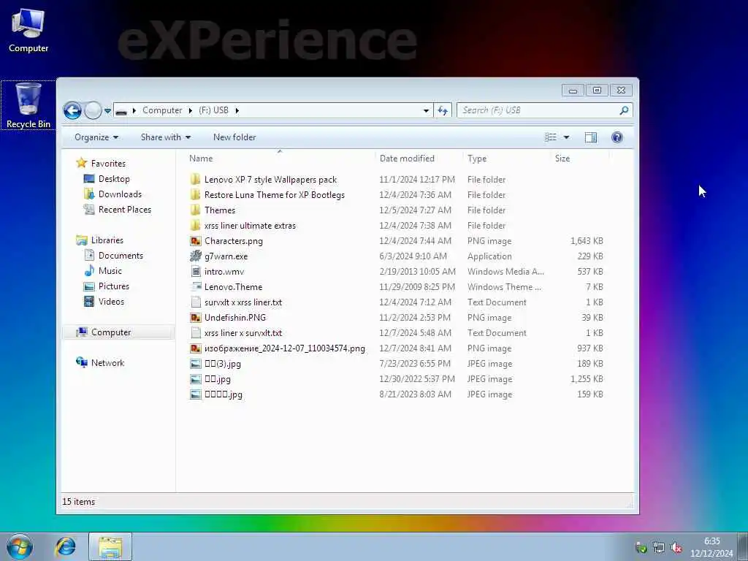748x561 pixels.
Task: Click the Show desktop strip at taskbar end
Action: [743, 547]
